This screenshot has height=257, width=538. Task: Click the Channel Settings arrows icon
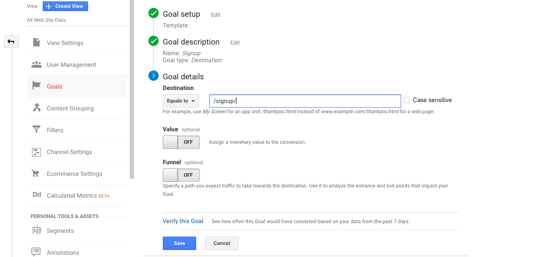coord(36,152)
